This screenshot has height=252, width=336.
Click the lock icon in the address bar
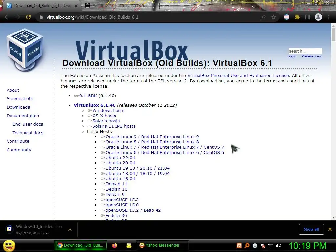click(x=41, y=17)
